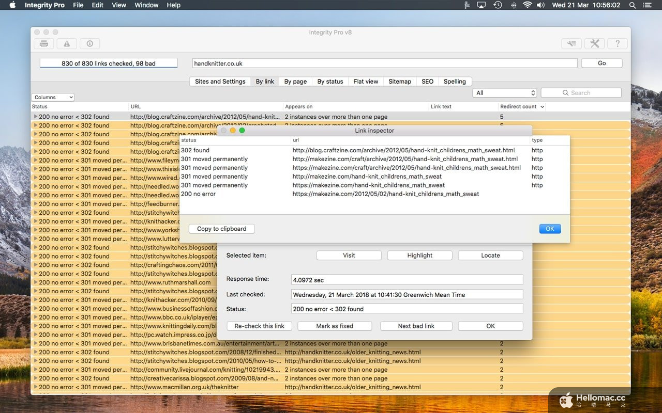Click the Last checked date field
662x413 pixels.
[407, 294]
